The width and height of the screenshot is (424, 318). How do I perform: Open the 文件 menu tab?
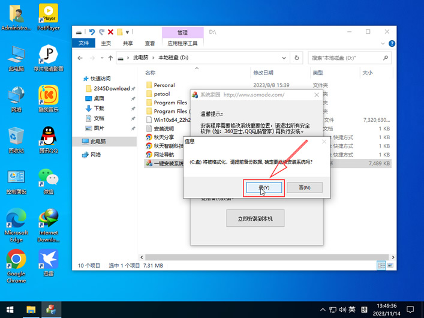coord(83,43)
